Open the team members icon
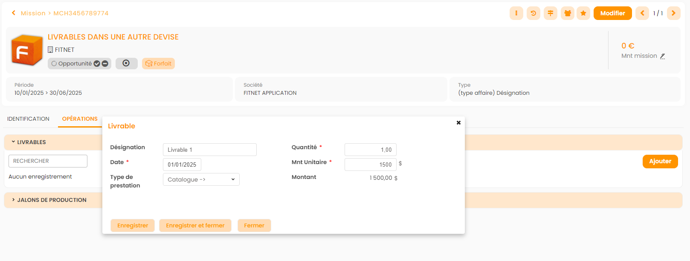The width and height of the screenshot is (690, 261). point(567,13)
